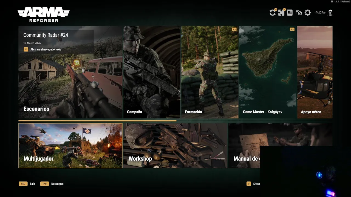The width and height of the screenshot is (351, 197).
Task: Click the version info exclamation icon
Action: [x=332, y=1]
